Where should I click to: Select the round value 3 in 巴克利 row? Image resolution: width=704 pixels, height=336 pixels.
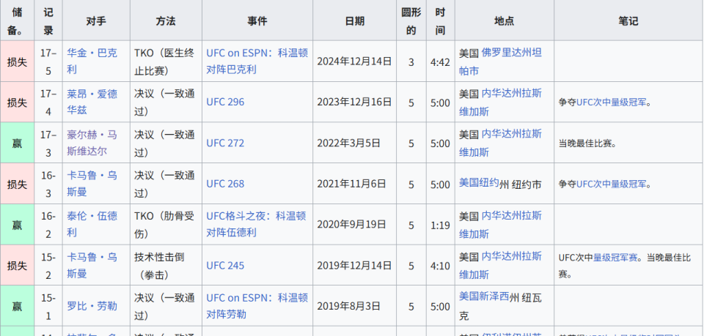(x=411, y=61)
